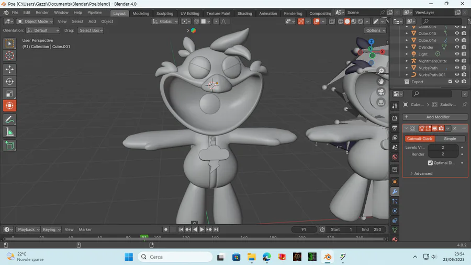Open the Particles properties tab

click(395, 201)
